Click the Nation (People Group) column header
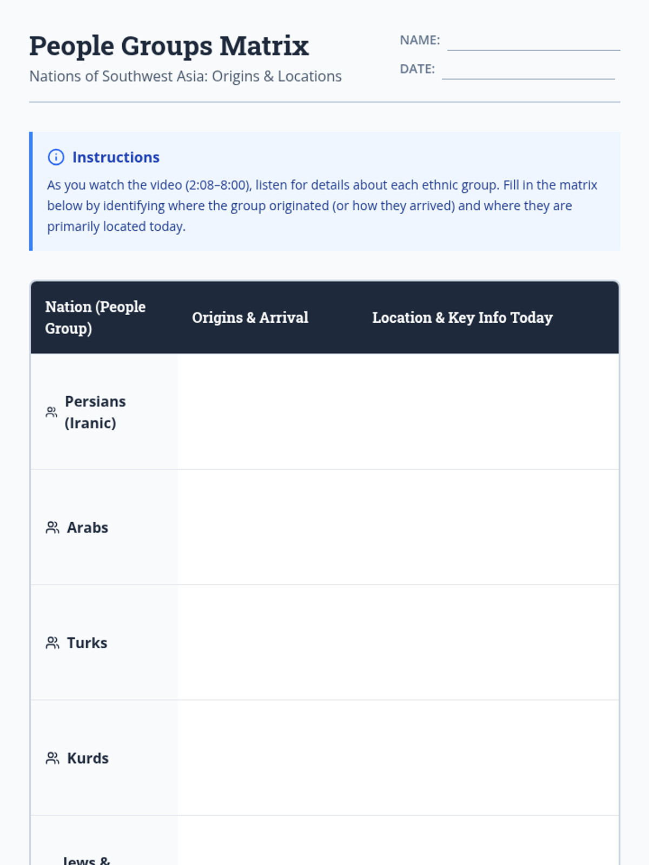The height and width of the screenshot is (865, 649). 95,317
